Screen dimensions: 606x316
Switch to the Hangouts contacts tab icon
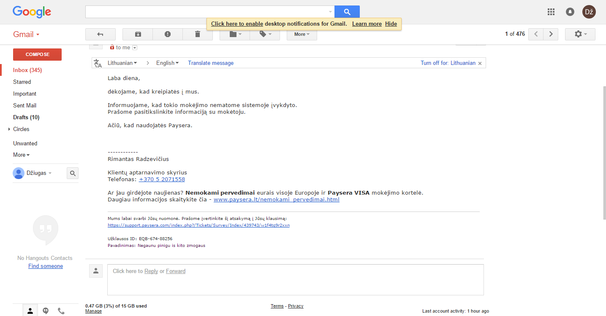(30, 311)
